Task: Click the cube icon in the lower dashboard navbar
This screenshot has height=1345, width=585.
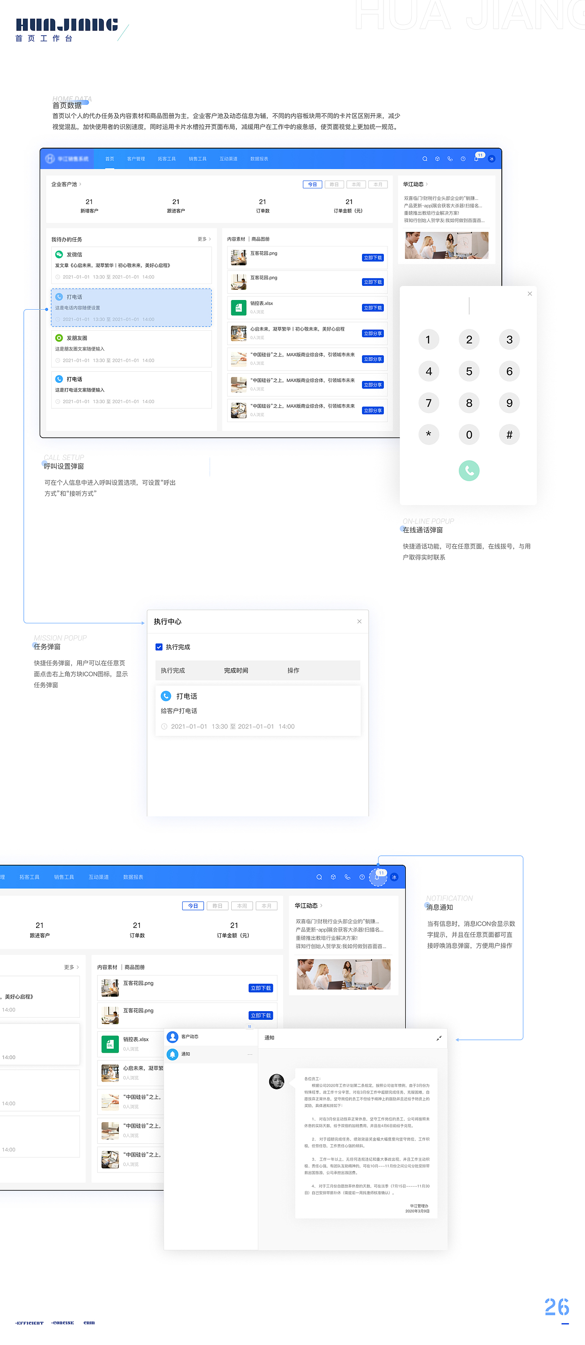Action: pos(333,877)
